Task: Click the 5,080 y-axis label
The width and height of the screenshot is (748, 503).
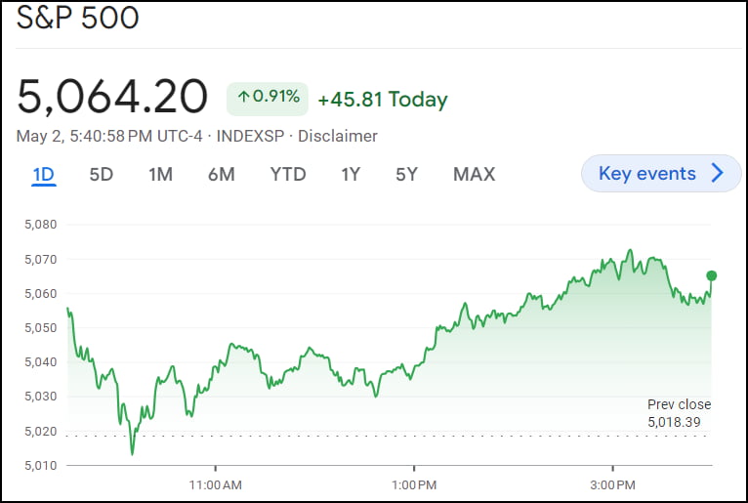Action: 41,225
